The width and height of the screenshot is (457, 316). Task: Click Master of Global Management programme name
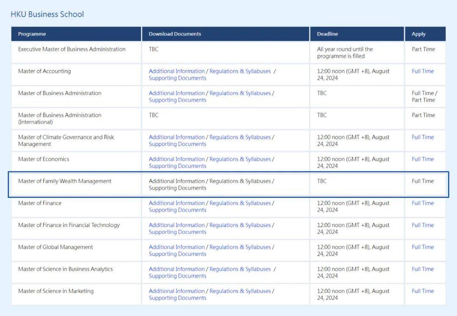(55, 247)
